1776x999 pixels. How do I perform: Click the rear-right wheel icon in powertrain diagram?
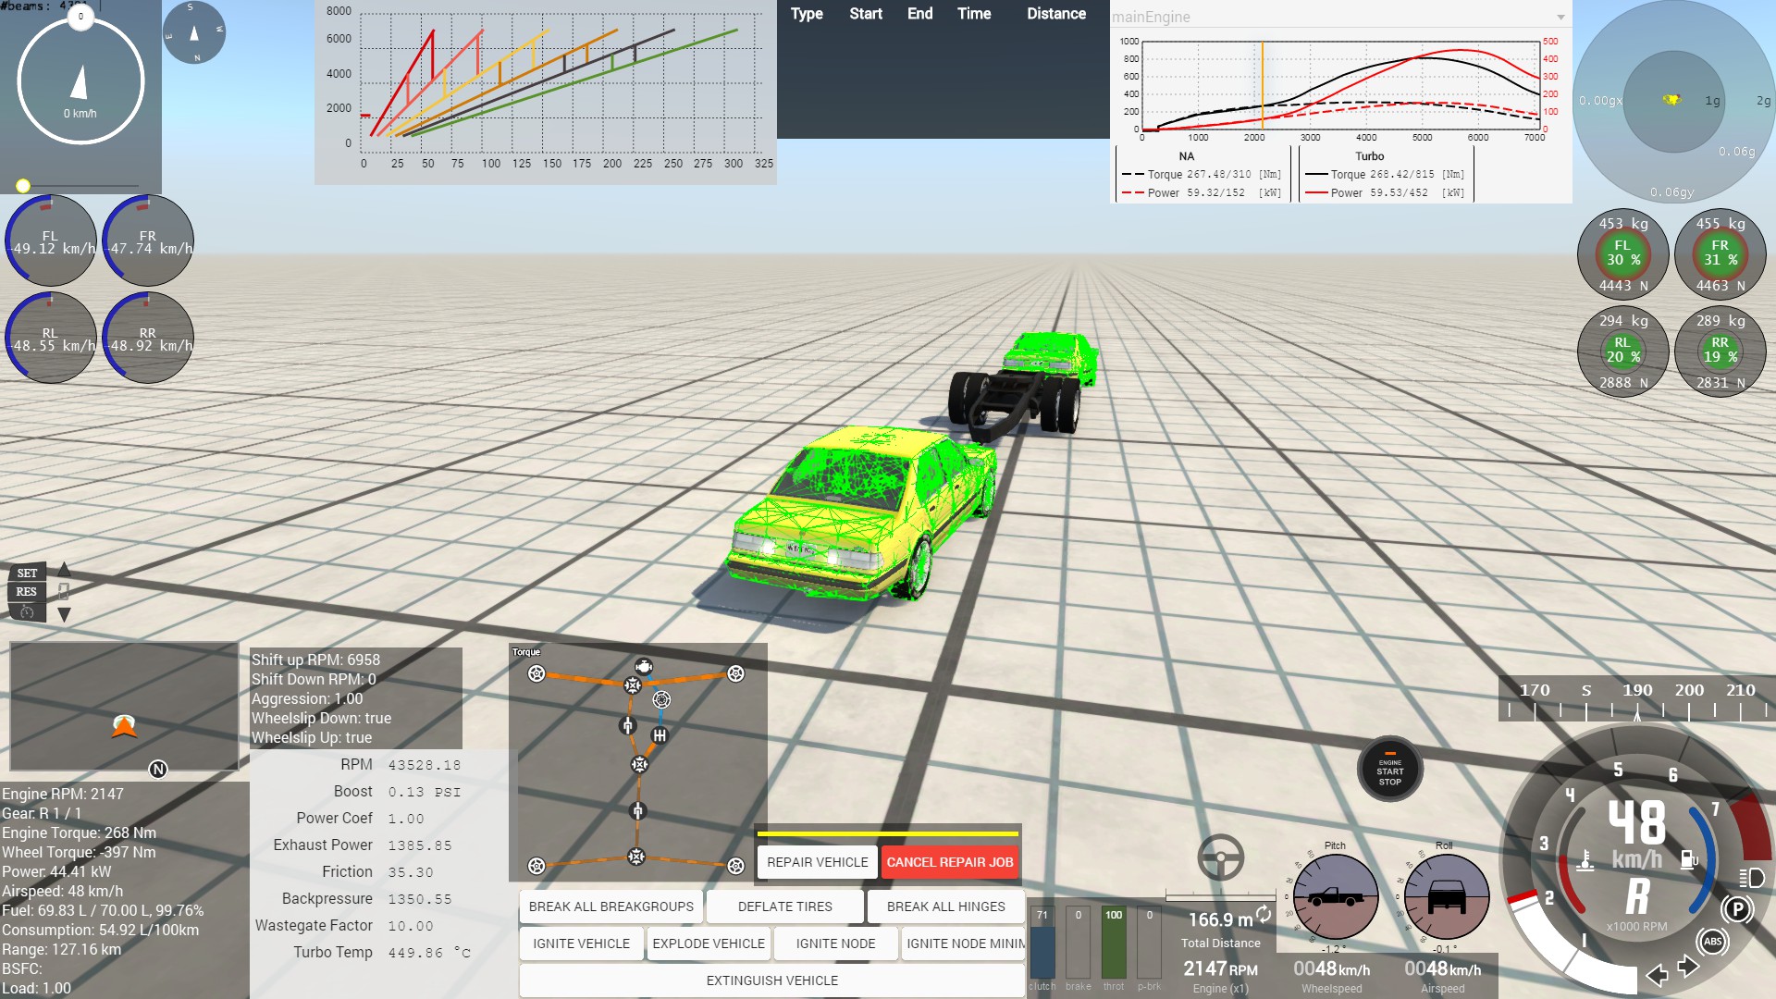pyautogui.click(x=735, y=866)
